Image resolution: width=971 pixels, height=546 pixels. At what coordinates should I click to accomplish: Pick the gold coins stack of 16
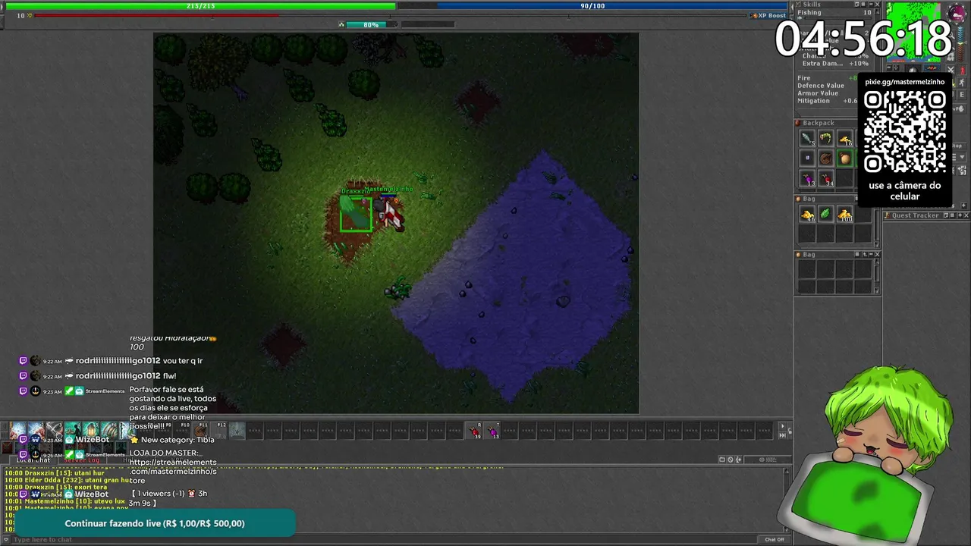[x=845, y=138]
